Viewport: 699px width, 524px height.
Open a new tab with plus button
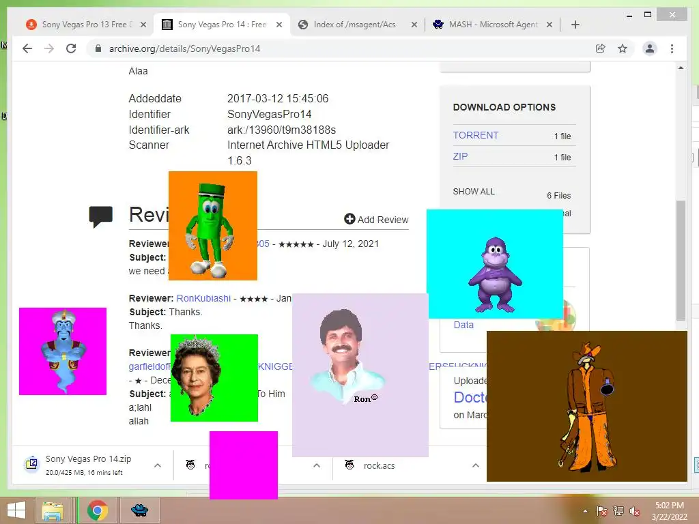[575, 25]
